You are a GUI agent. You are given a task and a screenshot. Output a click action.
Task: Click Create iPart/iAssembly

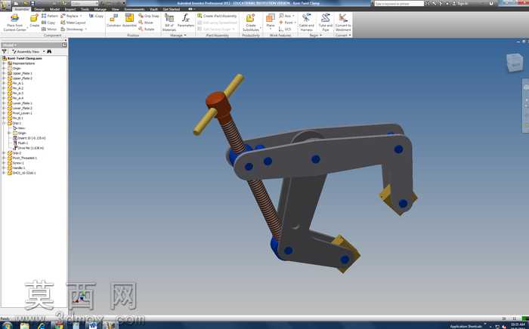(217, 16)
